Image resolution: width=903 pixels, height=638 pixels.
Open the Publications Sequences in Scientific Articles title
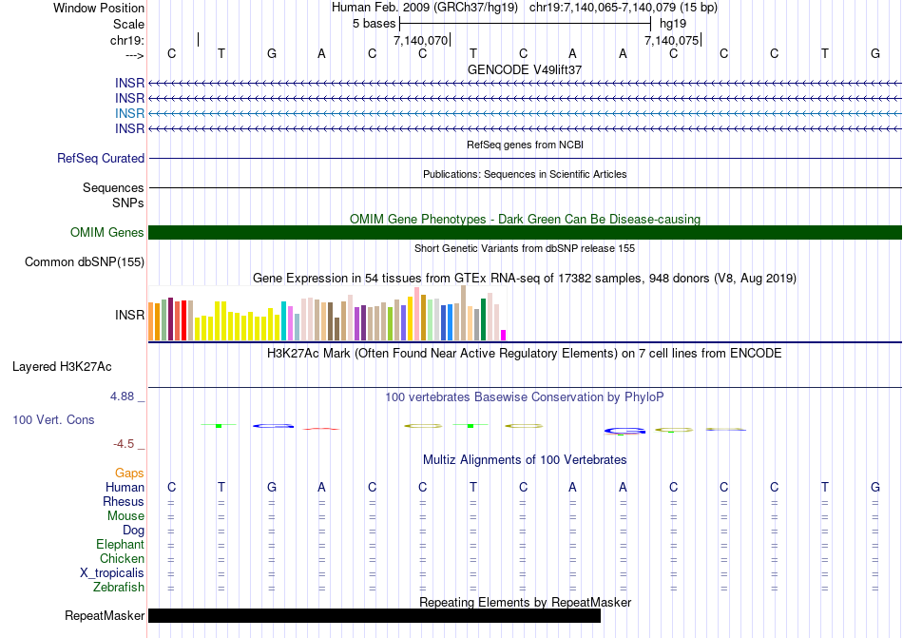pyautogui.click(x=525, y=175)
